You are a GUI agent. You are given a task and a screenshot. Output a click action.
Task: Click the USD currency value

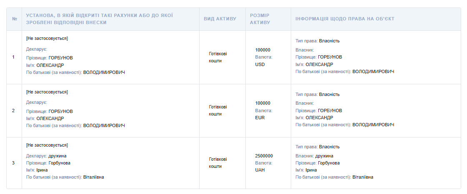coord(260,64)
